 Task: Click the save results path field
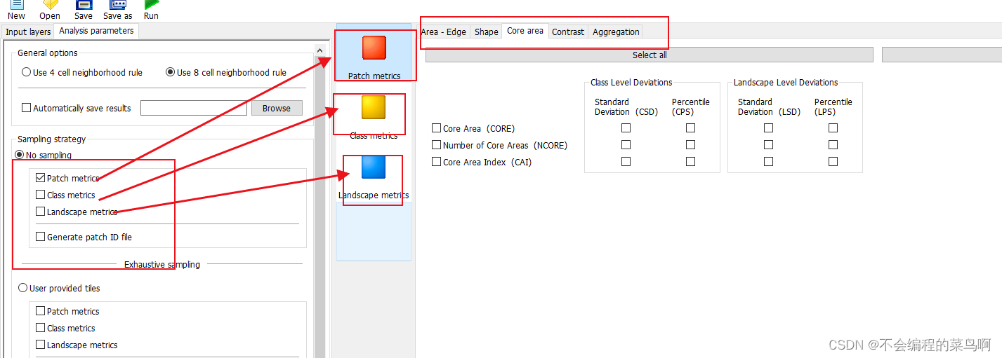pyautogui.click(x=194, y=108)
